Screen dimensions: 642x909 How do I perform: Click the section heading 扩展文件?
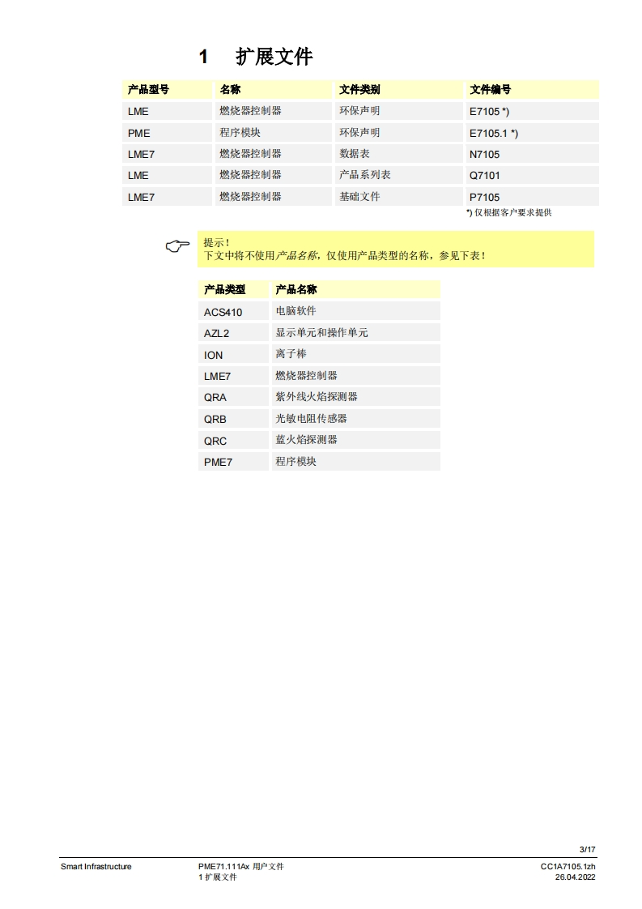274,57
